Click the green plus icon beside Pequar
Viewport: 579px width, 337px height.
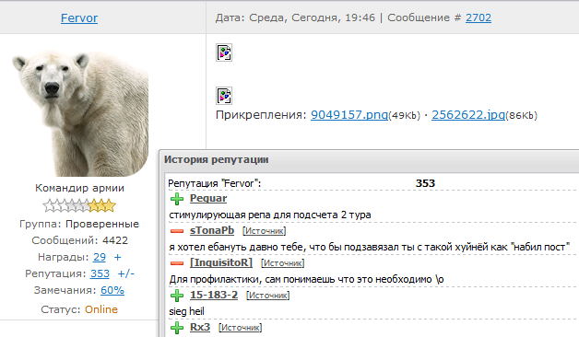(x=177, y=199)
